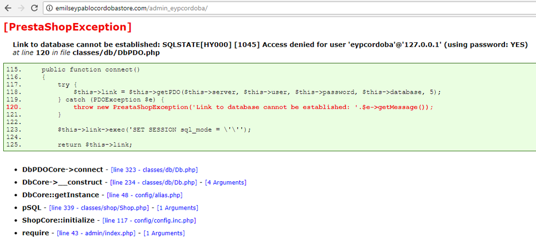Open link line 339 - classes/shop/Shop.php
The height and width of the screenshot is (247, 536).
tap(99, 208)
